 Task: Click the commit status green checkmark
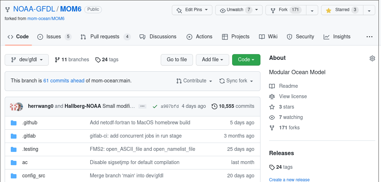(155, 106)
